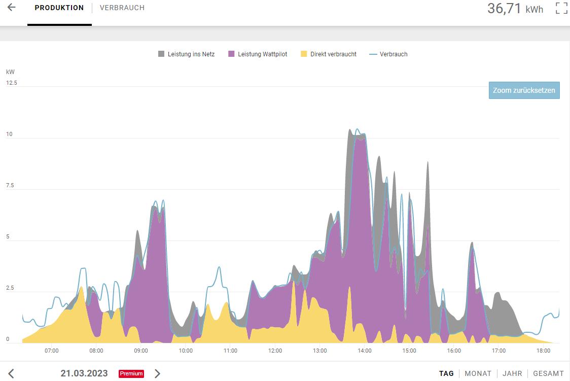Hide series via Leistung Wattpilot label
Screen dimensions: 570x381
[x=263, y=54]
